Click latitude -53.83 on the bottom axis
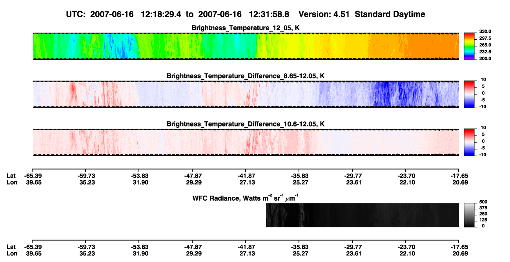The width and height of the screenshot is (510, 262). [x=139, y=247]
